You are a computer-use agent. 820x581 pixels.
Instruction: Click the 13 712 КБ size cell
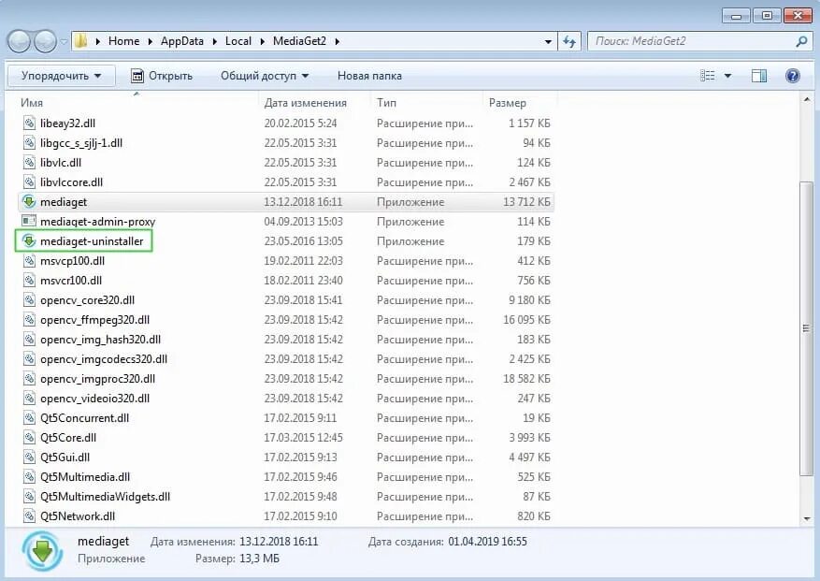(526, 201)
